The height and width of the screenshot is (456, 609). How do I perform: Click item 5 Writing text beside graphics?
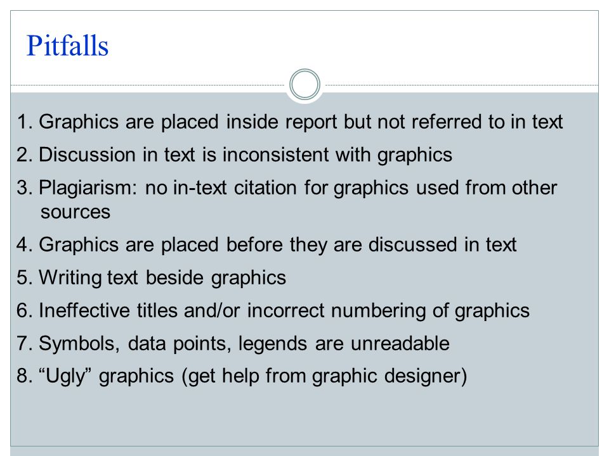click(x=152, y=277)
